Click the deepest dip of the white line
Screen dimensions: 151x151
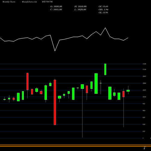[x=55, y=51]
